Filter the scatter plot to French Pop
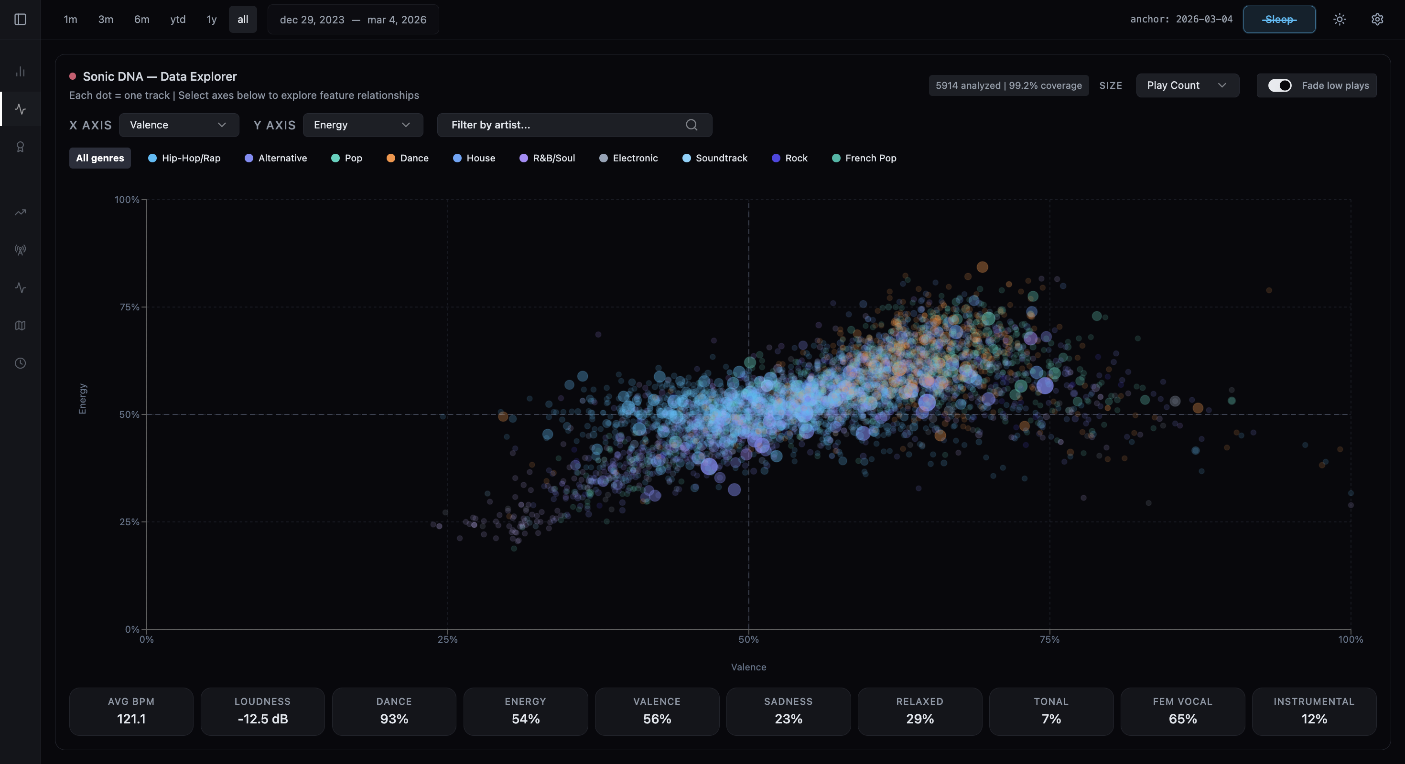Screen dimensions: 1405x764 [864, 158]
